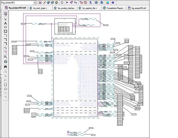Select the Orthogonal Bus tool
178x138 pixels.
click(5, 39)
